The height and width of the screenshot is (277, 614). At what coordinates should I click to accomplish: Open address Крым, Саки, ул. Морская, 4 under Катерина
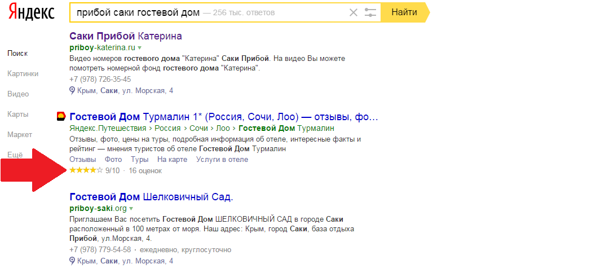click(x=125, y=91)
